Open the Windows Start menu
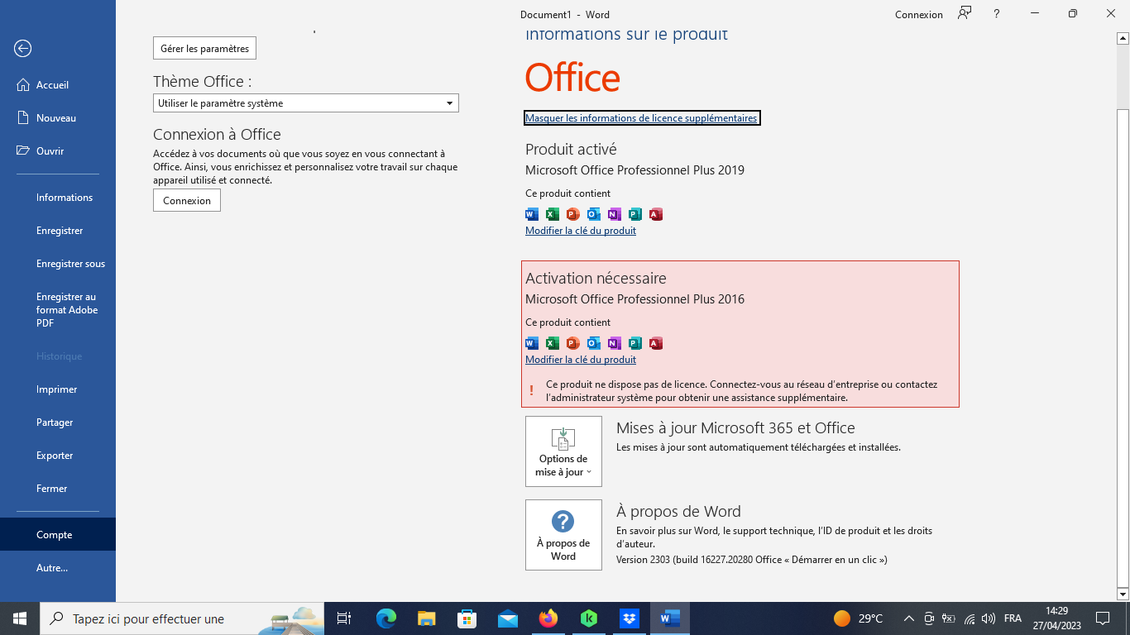This screenshot has height=635, width=1130. (x=20, y=618)
